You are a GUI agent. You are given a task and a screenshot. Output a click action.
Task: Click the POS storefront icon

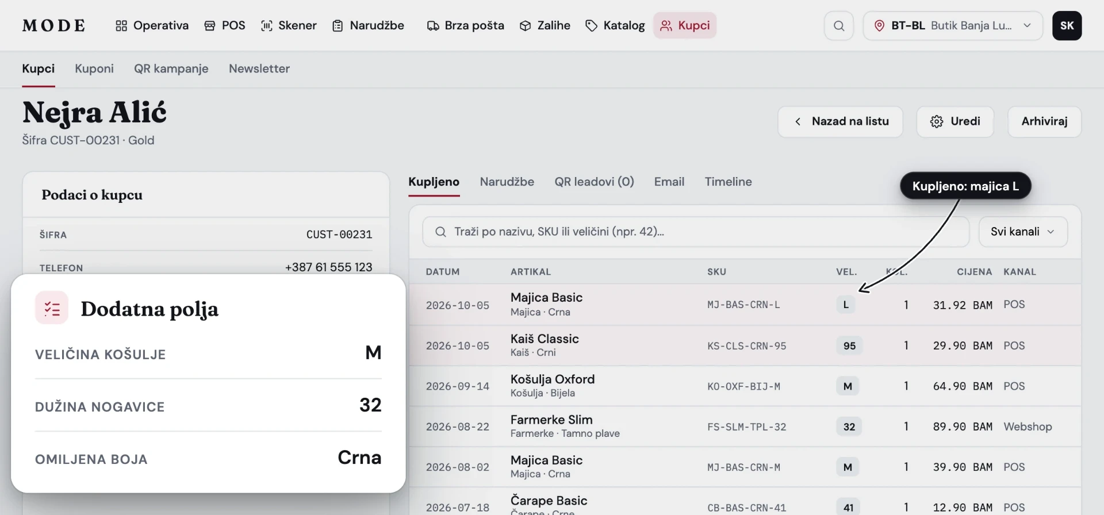click(210, 26)
